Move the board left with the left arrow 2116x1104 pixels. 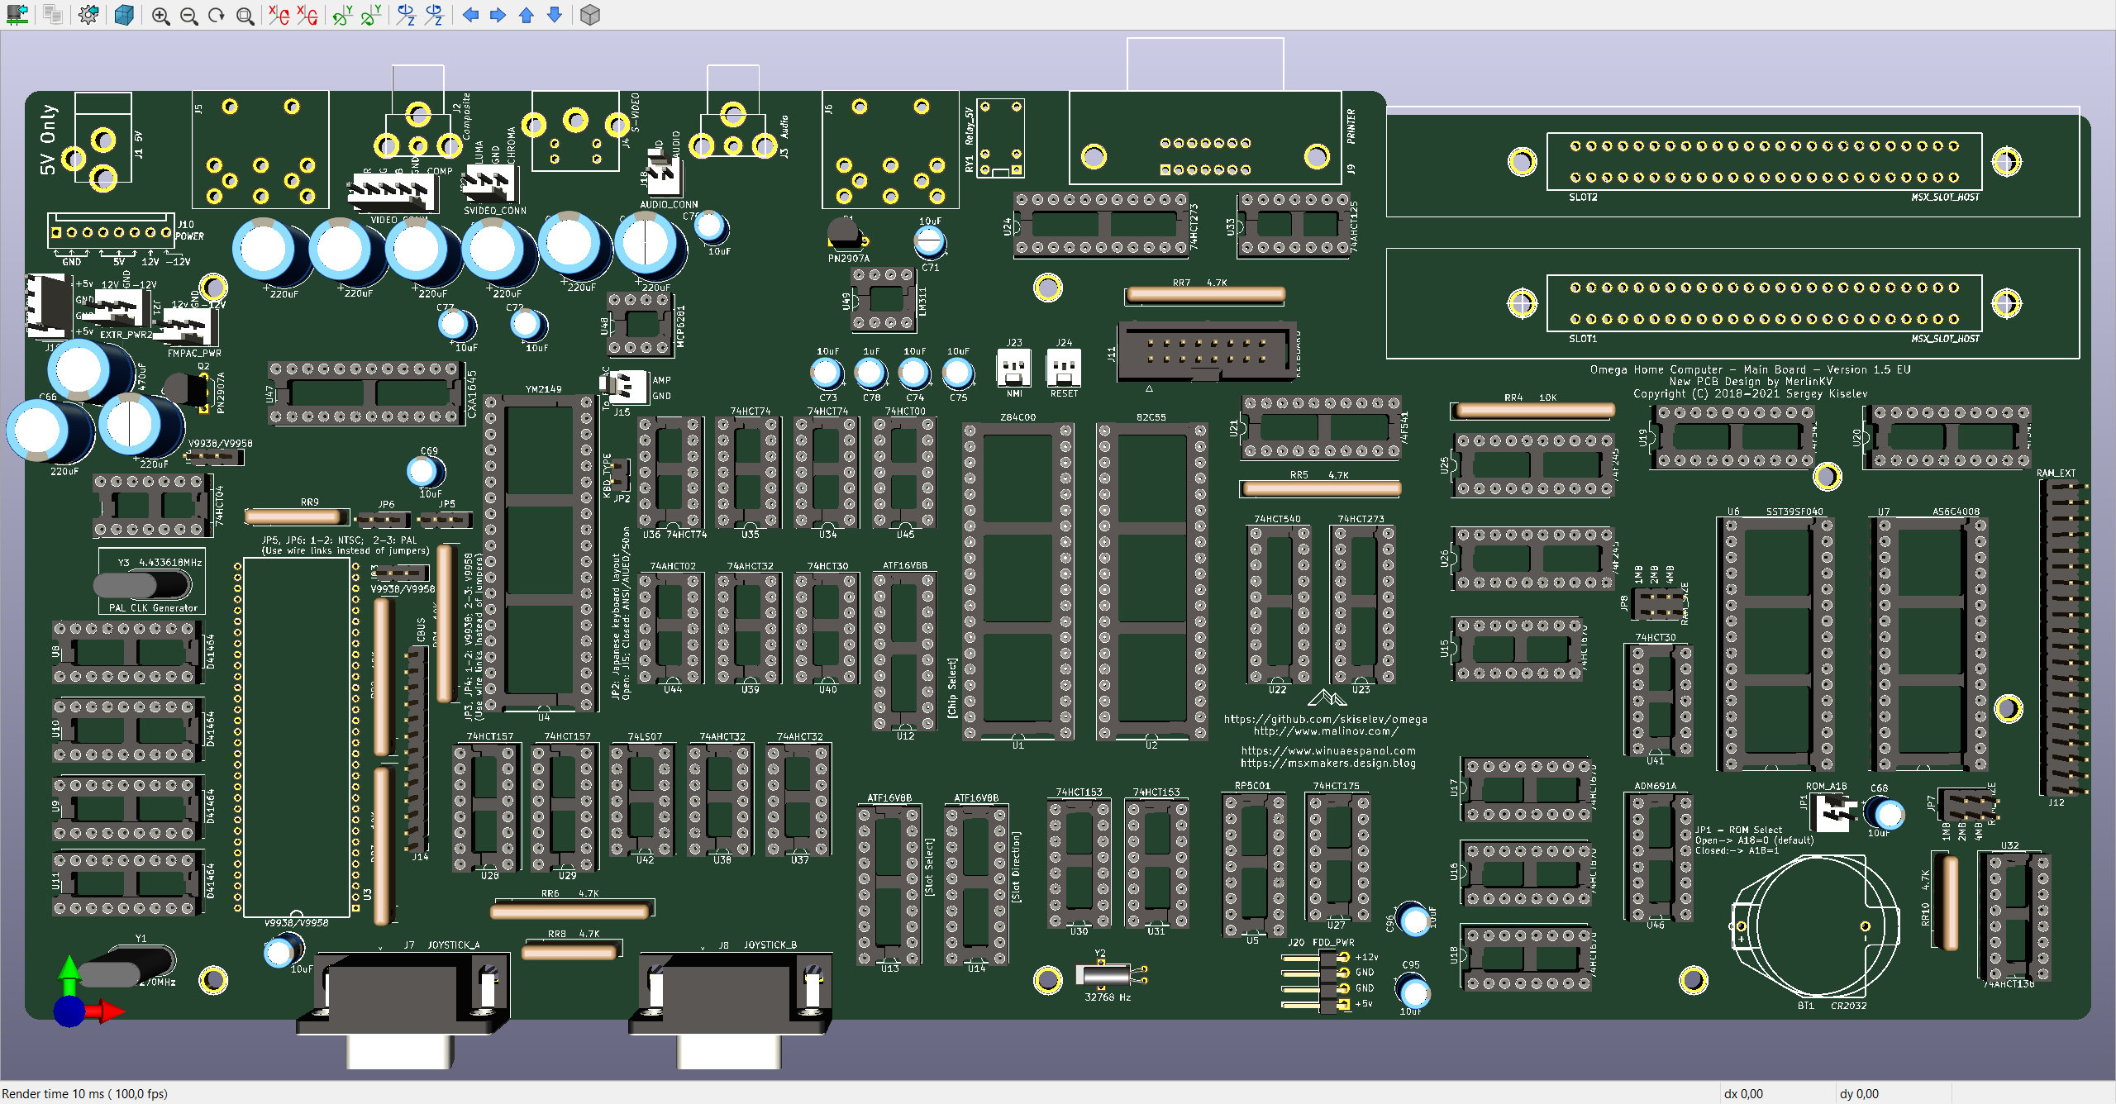tap(470, 15)
